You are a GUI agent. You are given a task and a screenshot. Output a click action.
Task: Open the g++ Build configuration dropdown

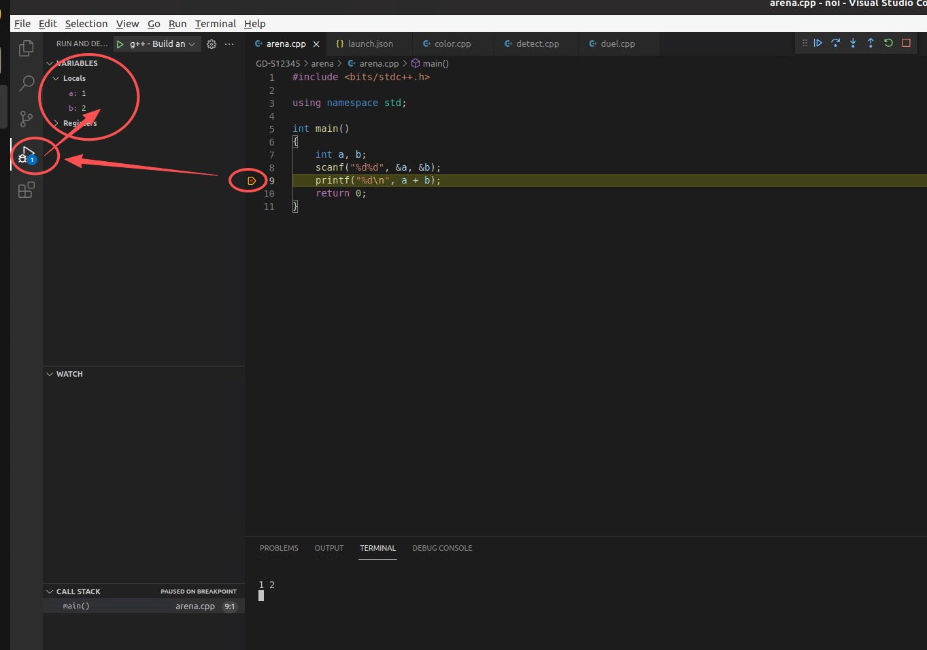(x=163, y=44)
